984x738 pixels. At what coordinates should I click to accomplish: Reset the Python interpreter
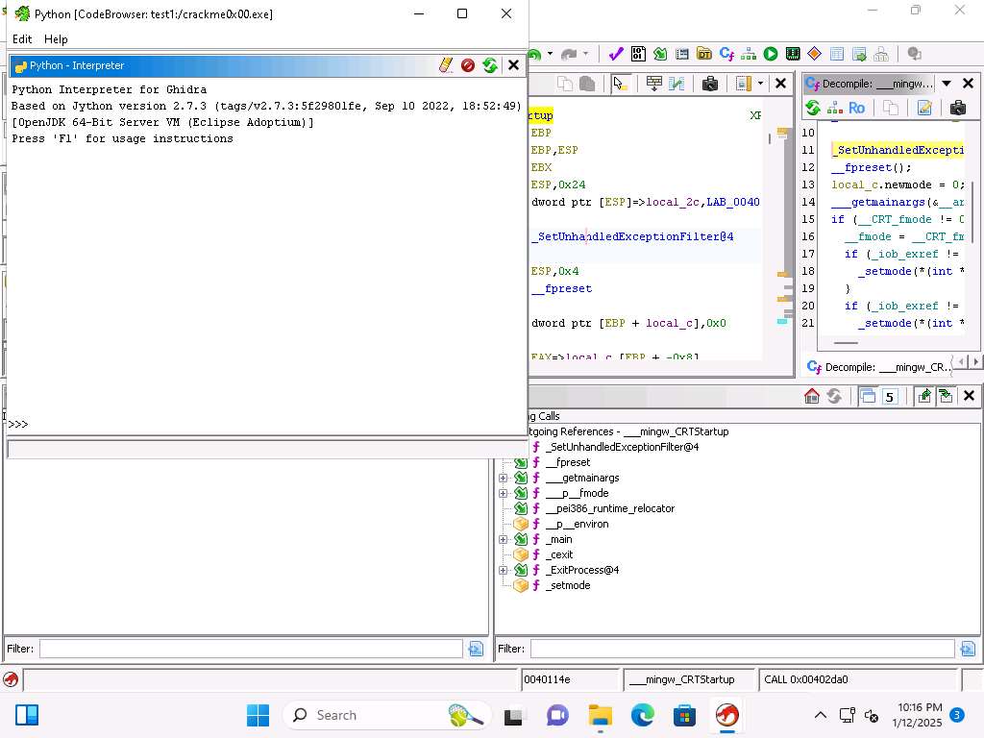490,65
